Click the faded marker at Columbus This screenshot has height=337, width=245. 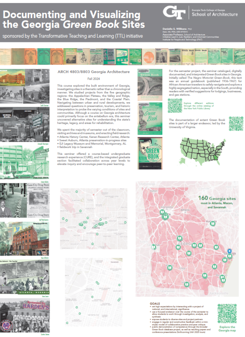pos(154,247)
